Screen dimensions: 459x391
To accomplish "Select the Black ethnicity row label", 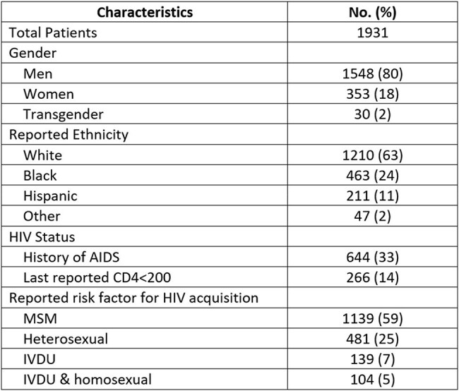I will tap(40, 176).
